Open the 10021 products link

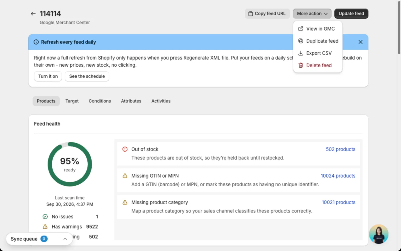[339, 202]
